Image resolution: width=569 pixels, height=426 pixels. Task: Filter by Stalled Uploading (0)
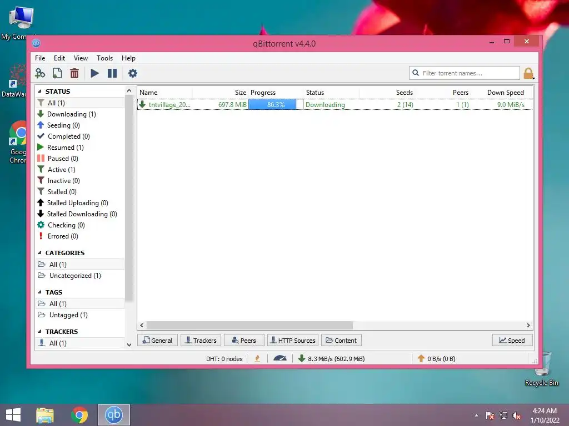[x=80, y=203]
